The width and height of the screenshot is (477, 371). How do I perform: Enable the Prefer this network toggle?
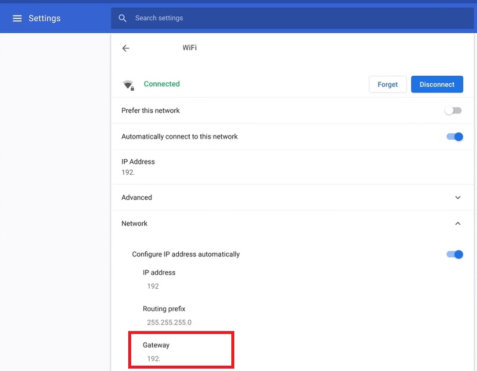click(453, 110)
